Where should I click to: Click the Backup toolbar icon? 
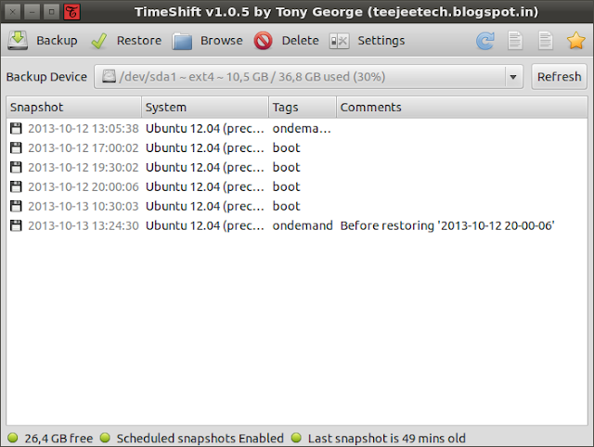(18, 41)
